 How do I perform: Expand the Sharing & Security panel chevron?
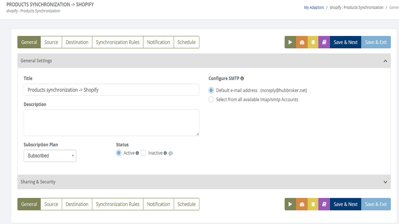tap(385, 182)
